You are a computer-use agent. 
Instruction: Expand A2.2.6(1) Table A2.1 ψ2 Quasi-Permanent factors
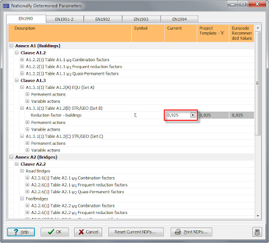pos(28,192)
